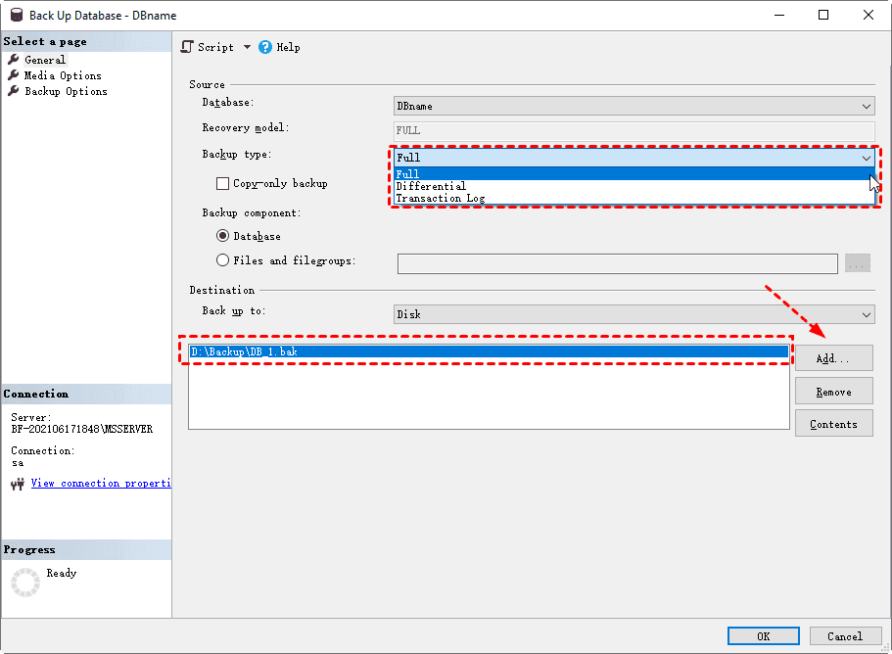Viewport: 892px width, 654px height.
Task: Open View connection properties link
Action: coord(100,482)
